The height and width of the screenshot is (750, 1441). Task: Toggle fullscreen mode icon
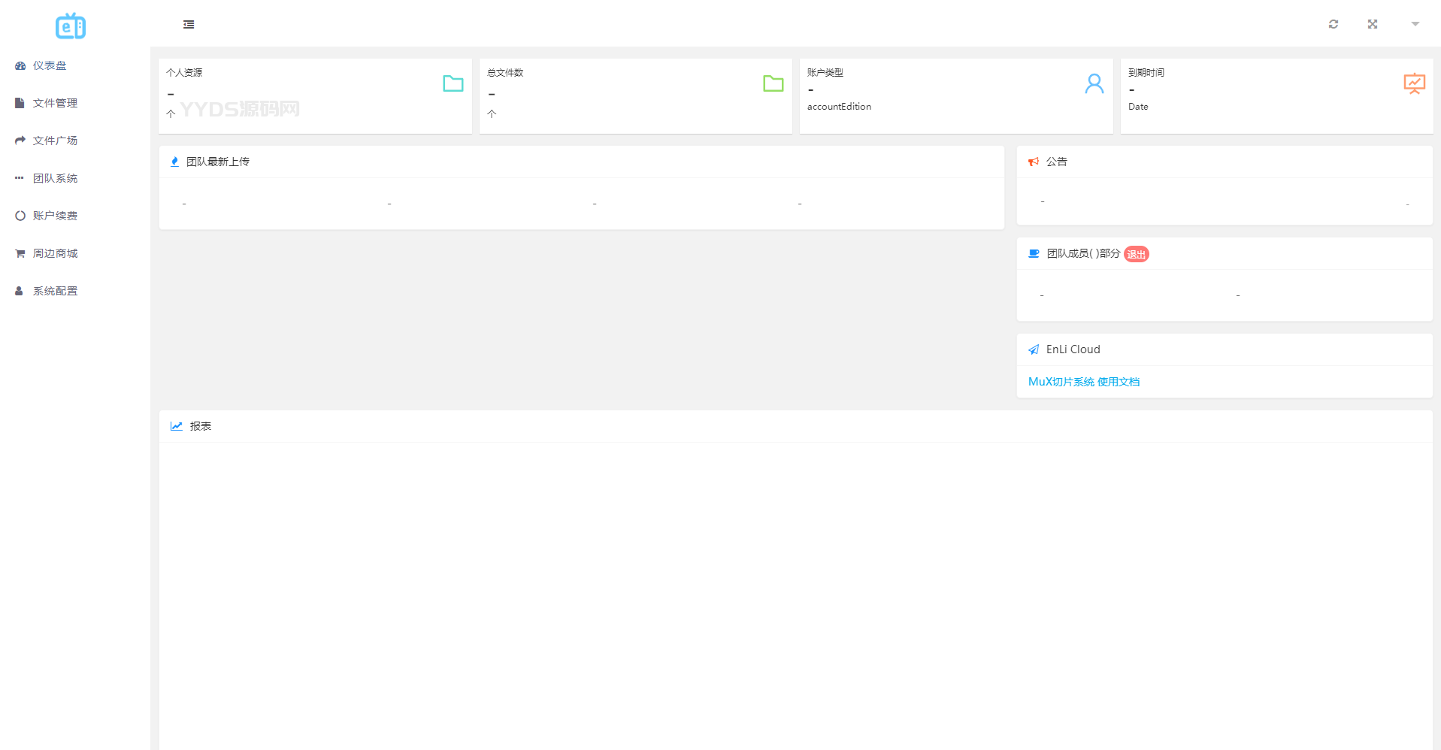click(x=1372, y=24)
